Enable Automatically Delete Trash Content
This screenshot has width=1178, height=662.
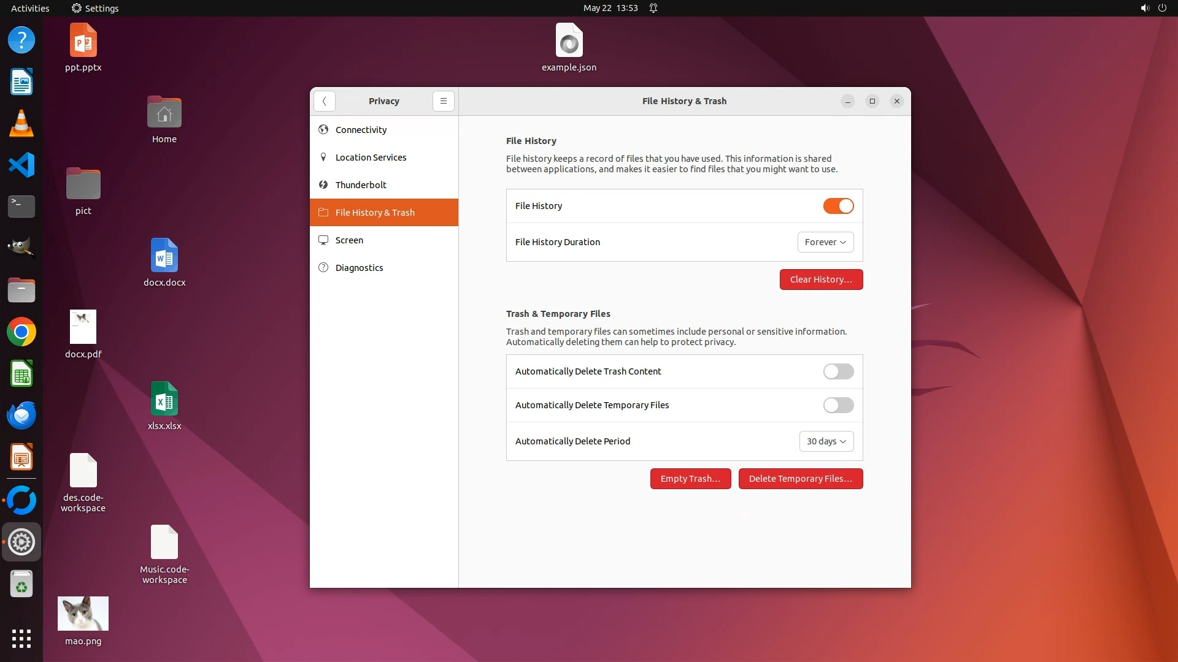[838, 371]
